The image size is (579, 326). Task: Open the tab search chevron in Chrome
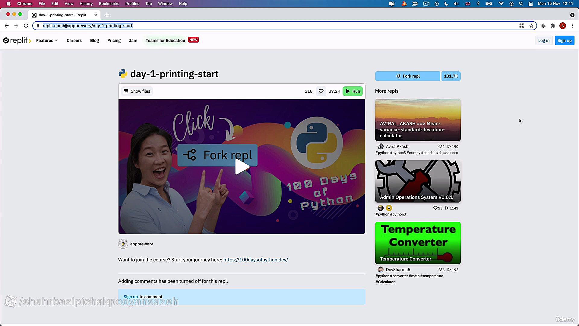point(572,15)
